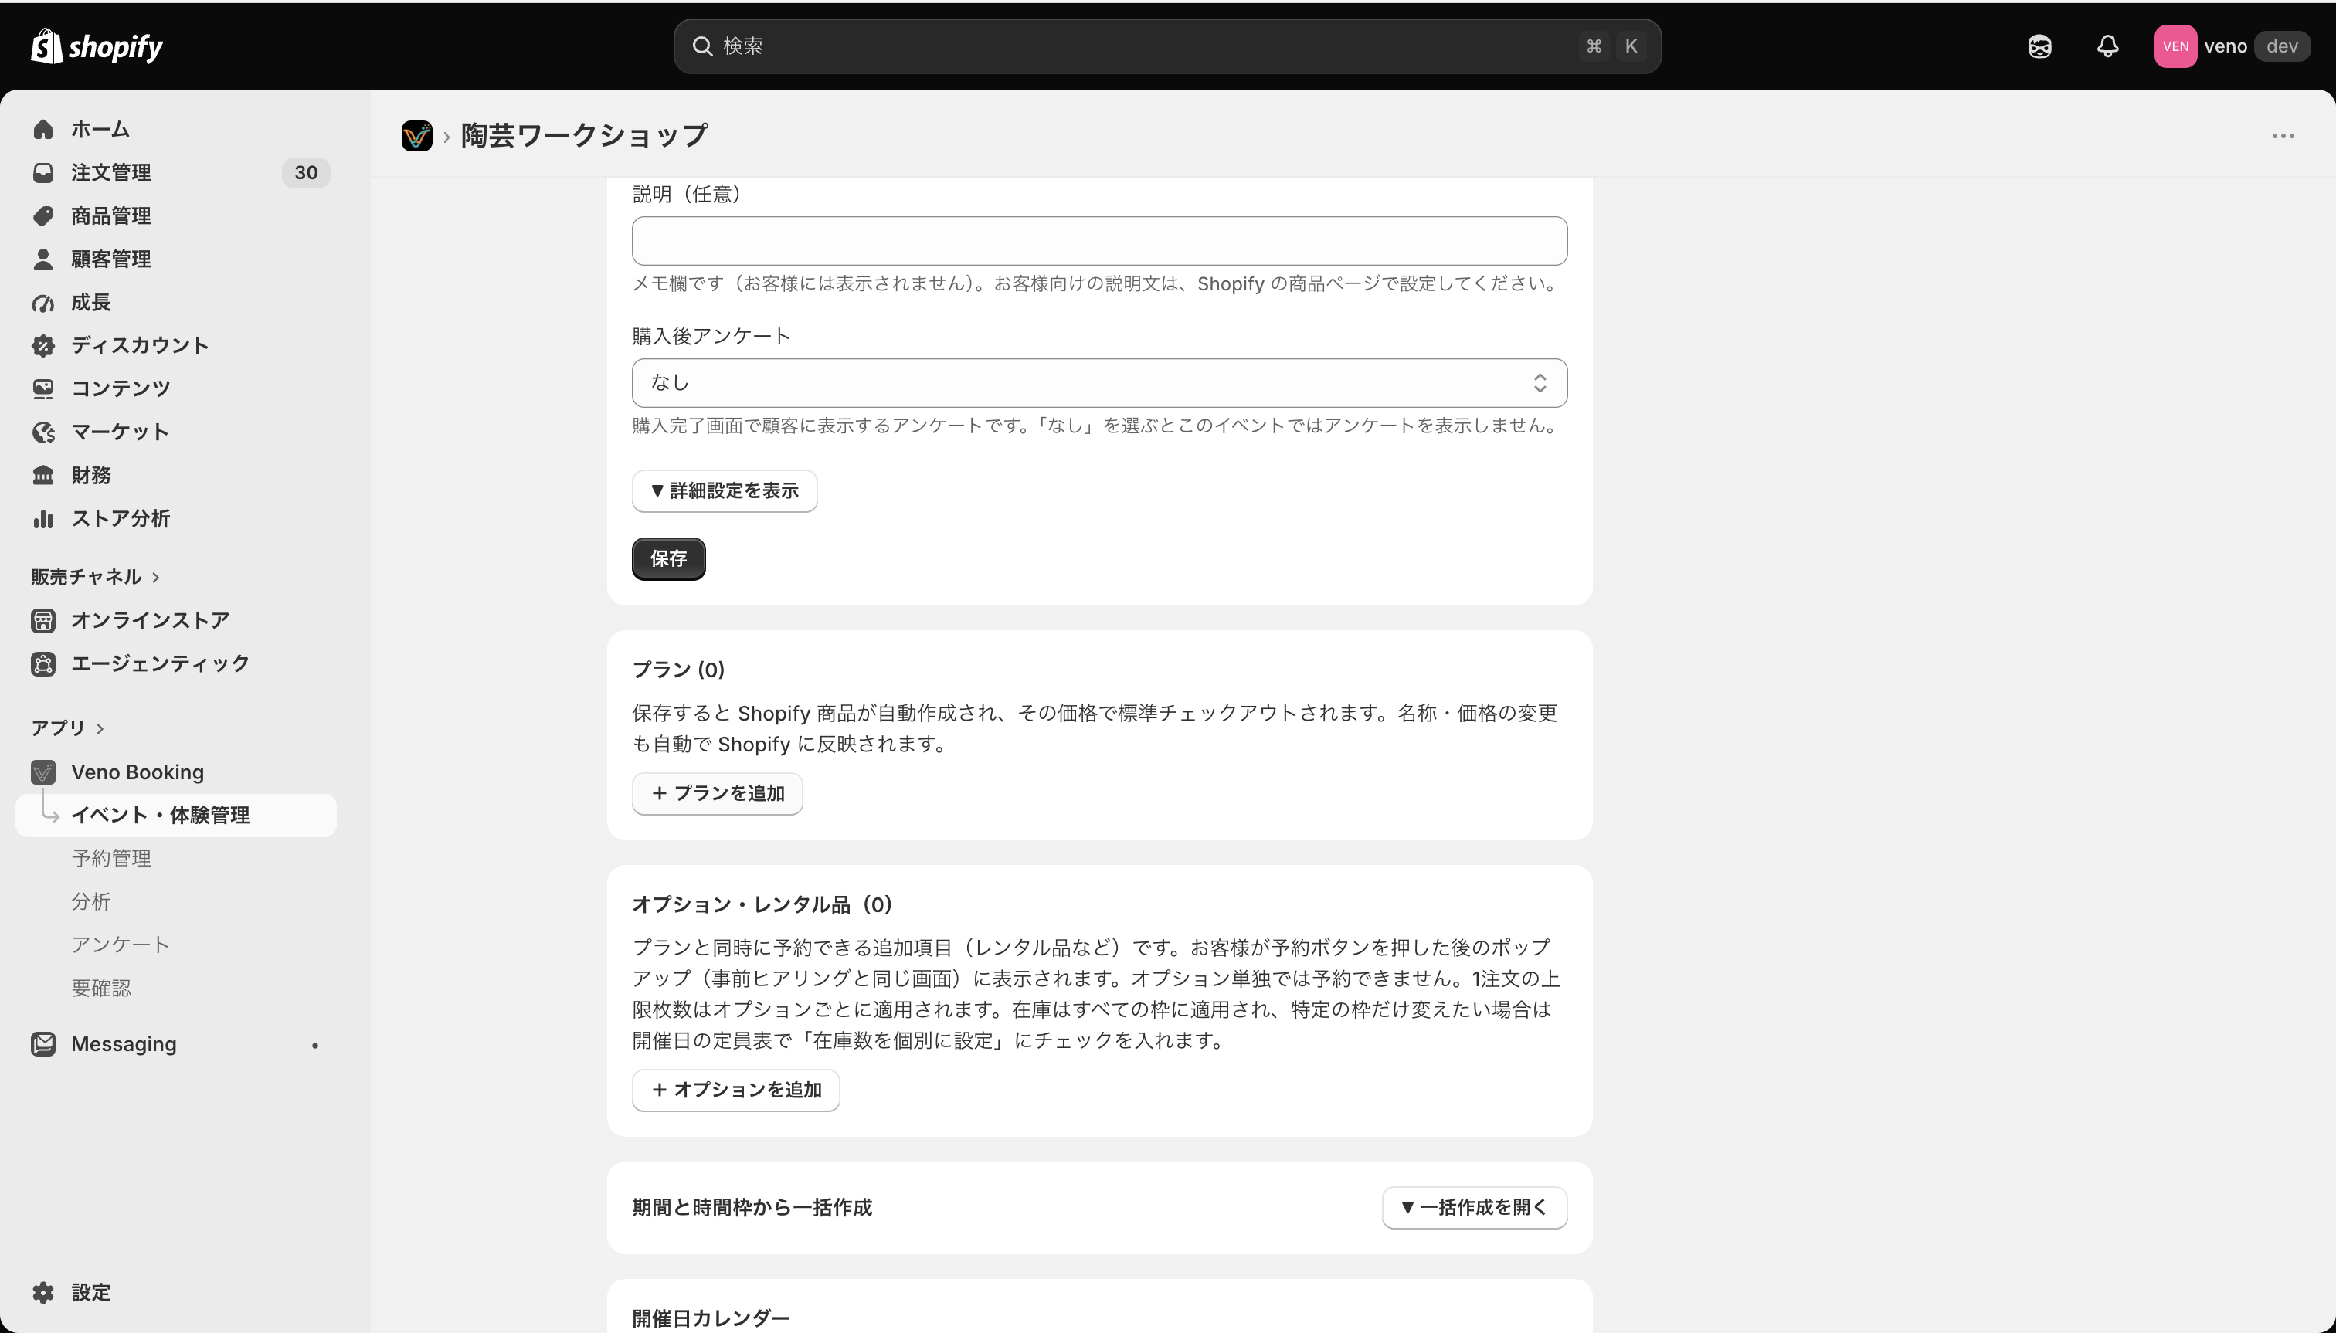Click the Messaging app icon
This screenshot has width=2336, height=1333.
pos(43,1043)
